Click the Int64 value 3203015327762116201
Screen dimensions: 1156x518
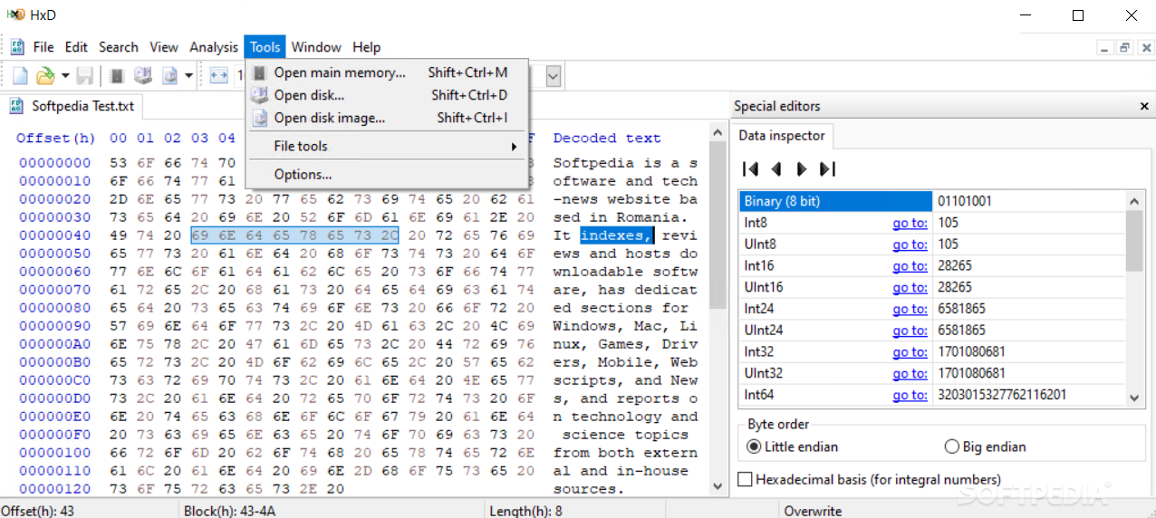click(x=1002, y=395)
